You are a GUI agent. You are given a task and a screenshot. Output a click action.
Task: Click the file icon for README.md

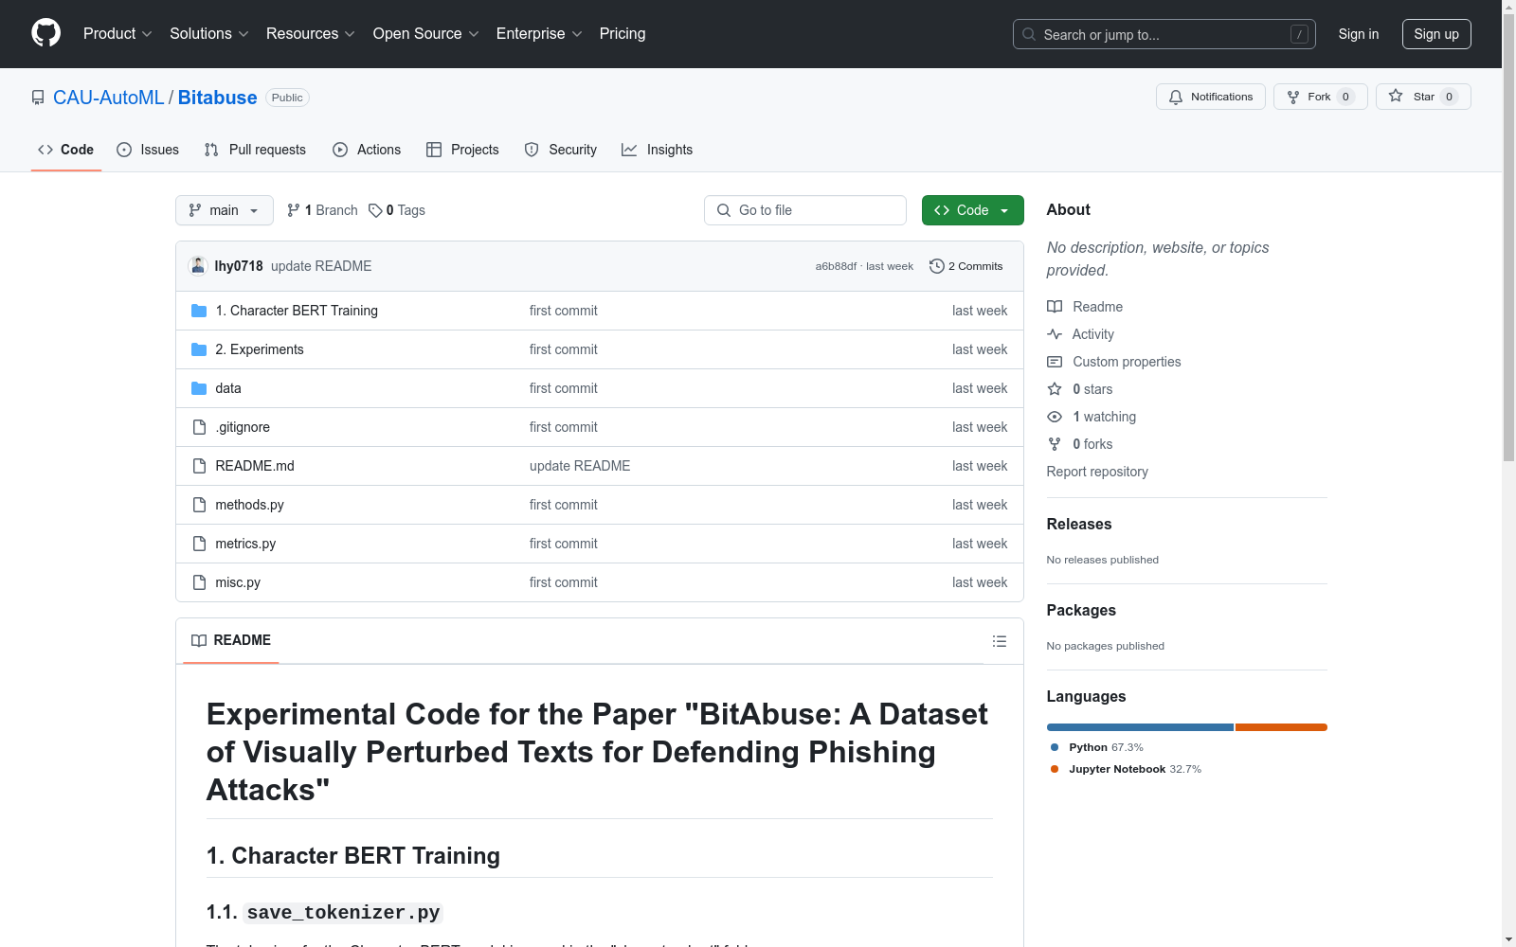tap(199, 466)
